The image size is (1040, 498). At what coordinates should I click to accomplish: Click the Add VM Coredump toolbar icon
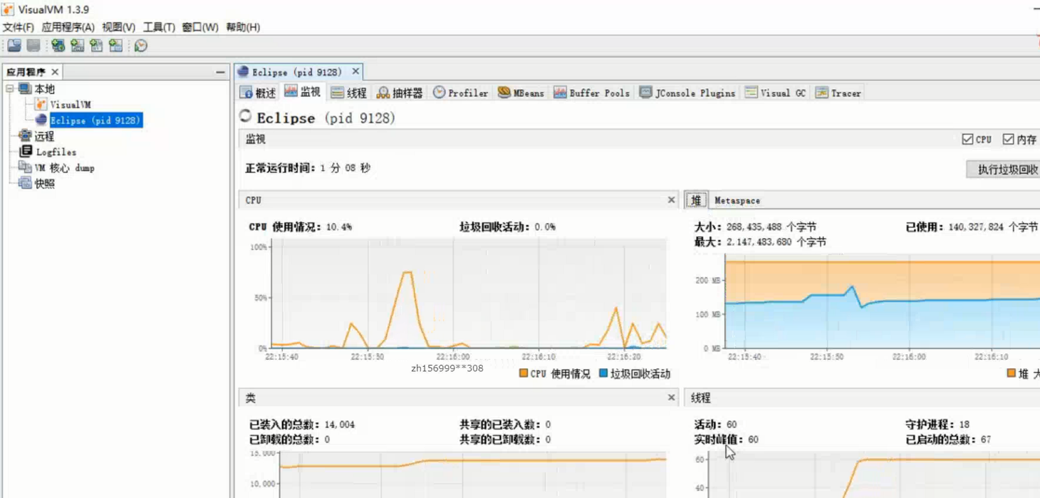[x=97, y=46]
